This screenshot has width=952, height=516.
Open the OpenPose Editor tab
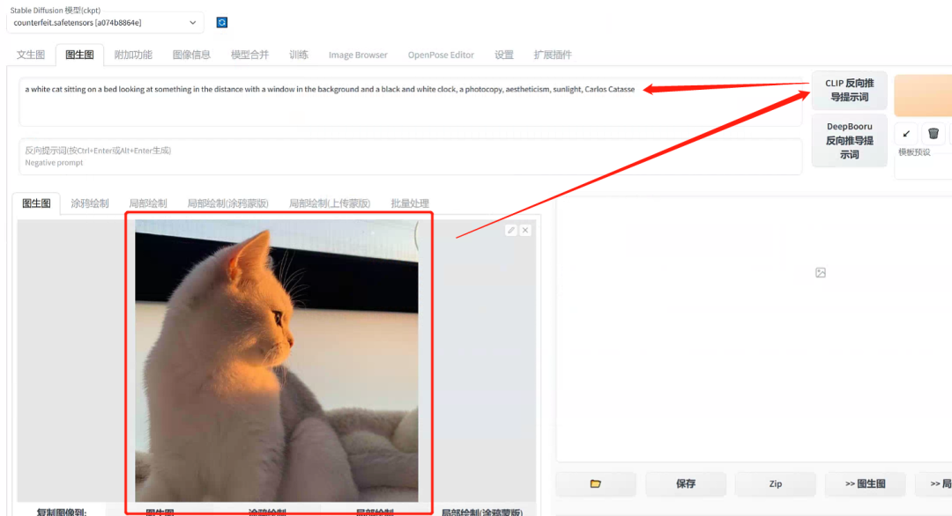[x=441, y=55]
